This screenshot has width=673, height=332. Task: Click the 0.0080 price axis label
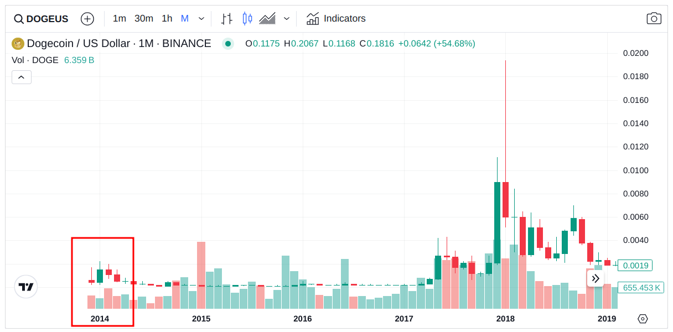pyautogui.click(x=635, y=194)
